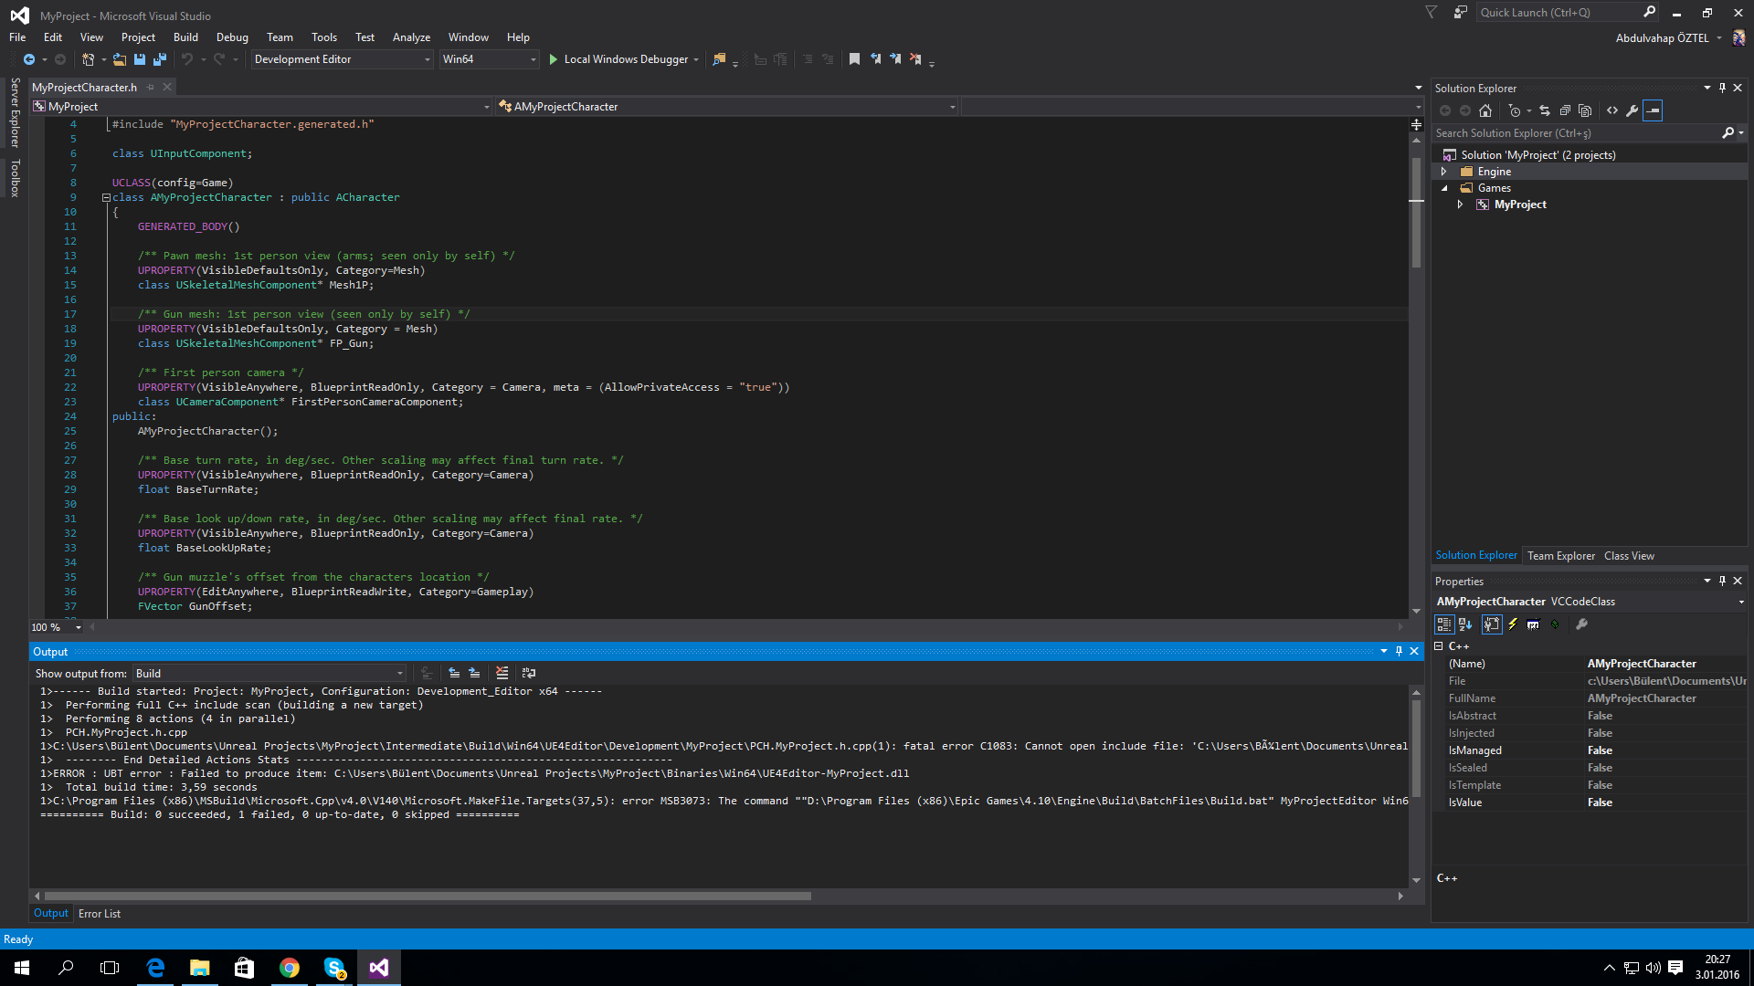Image resolution: width=1754 pixels, height=986 pixels.
Task: Open Properties wrench icon in Solution Explorer
Action: pos(1632,110)
